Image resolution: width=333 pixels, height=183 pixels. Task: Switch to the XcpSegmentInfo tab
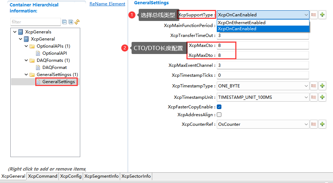click(102, 176)
